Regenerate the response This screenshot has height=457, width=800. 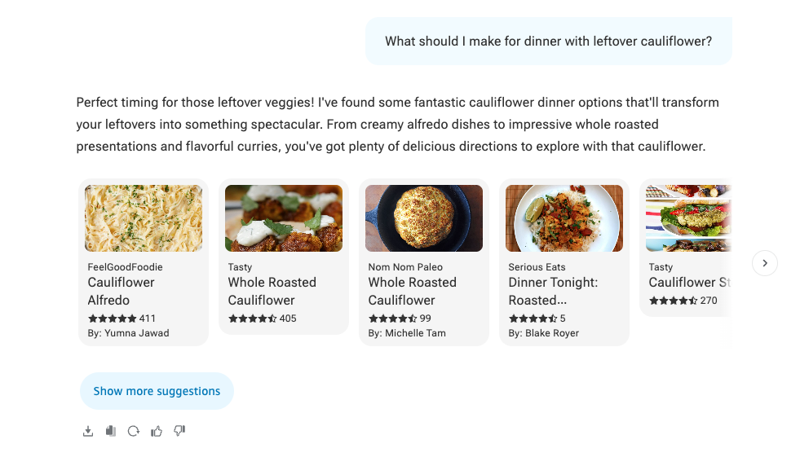tap(134, 431)
